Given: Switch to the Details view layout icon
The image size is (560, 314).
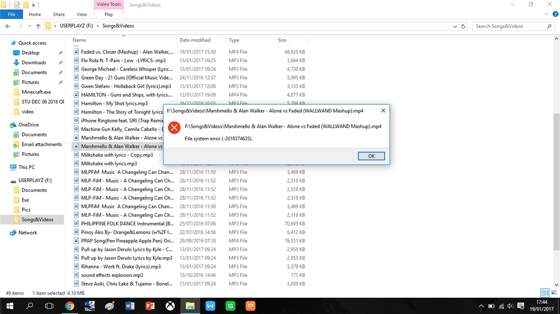Looking at the screenshot, I should (545, 293).
